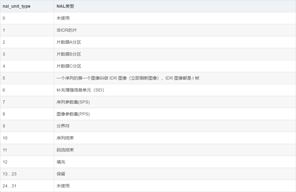Click the nal_unit_type cell 7
Screen dimensions: 296x192
(x=27, y=102)
